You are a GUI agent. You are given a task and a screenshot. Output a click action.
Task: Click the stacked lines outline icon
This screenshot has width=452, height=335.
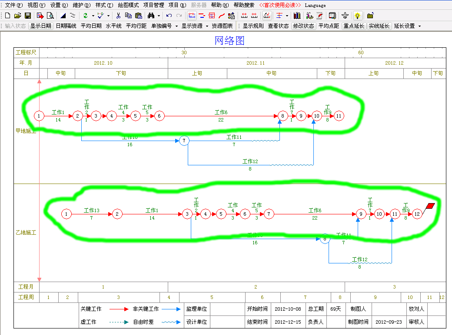coord(73,16)
